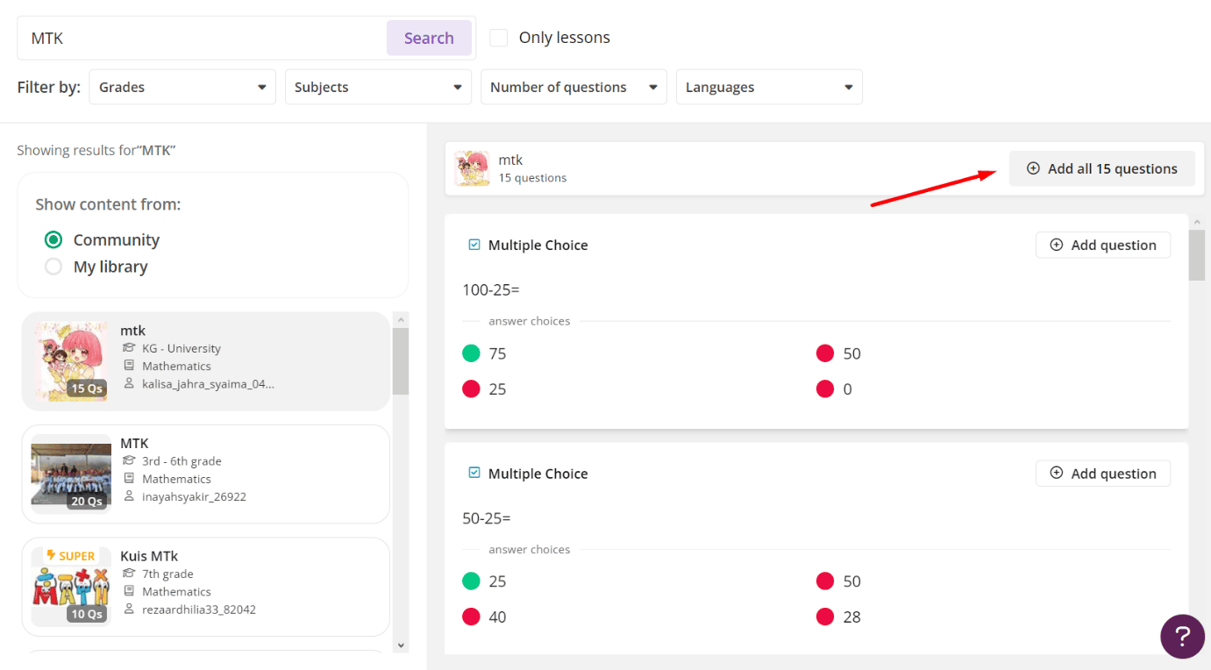The width and height of the screenshot is (1211, 670).
Task: Add question for 50-25= item
Action: [1102, 473]
